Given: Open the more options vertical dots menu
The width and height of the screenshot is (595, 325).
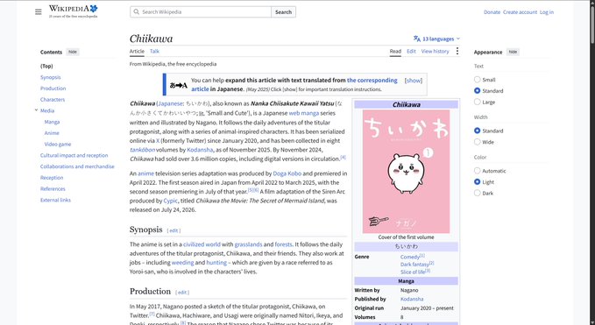Looking at the screenshot, I should click(457, 51).
